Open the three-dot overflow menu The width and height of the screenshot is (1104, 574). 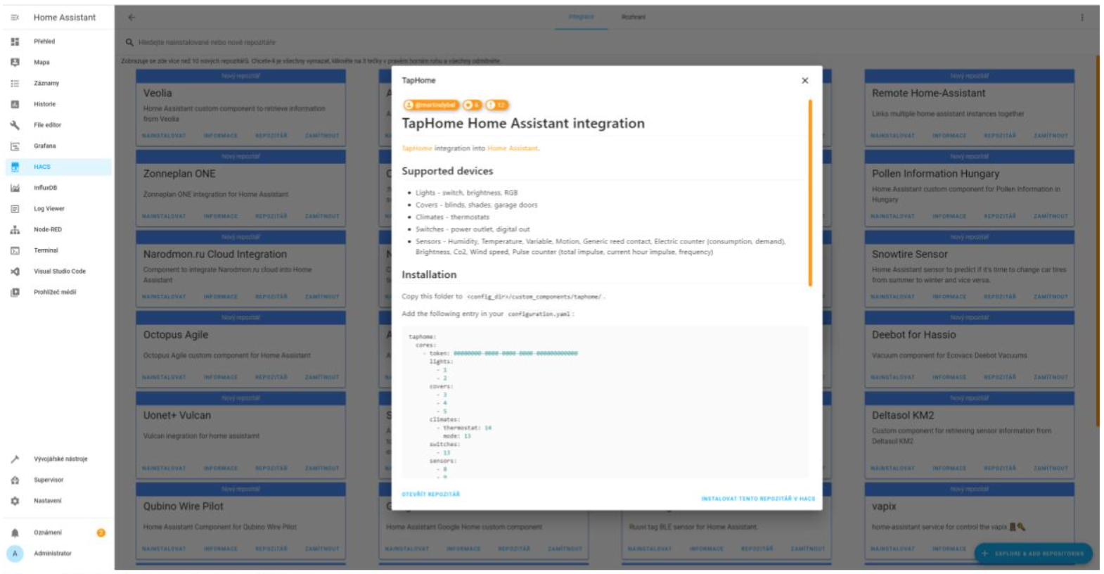coord(1081,18)
